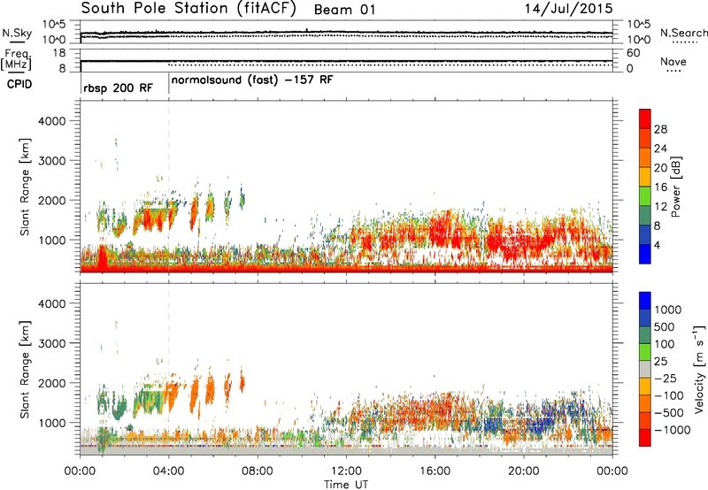Image resolution: width=708 pixels, height=490 pixels.
Task: Click the CPID boundary line at 04:00
Action: [169, 84]
